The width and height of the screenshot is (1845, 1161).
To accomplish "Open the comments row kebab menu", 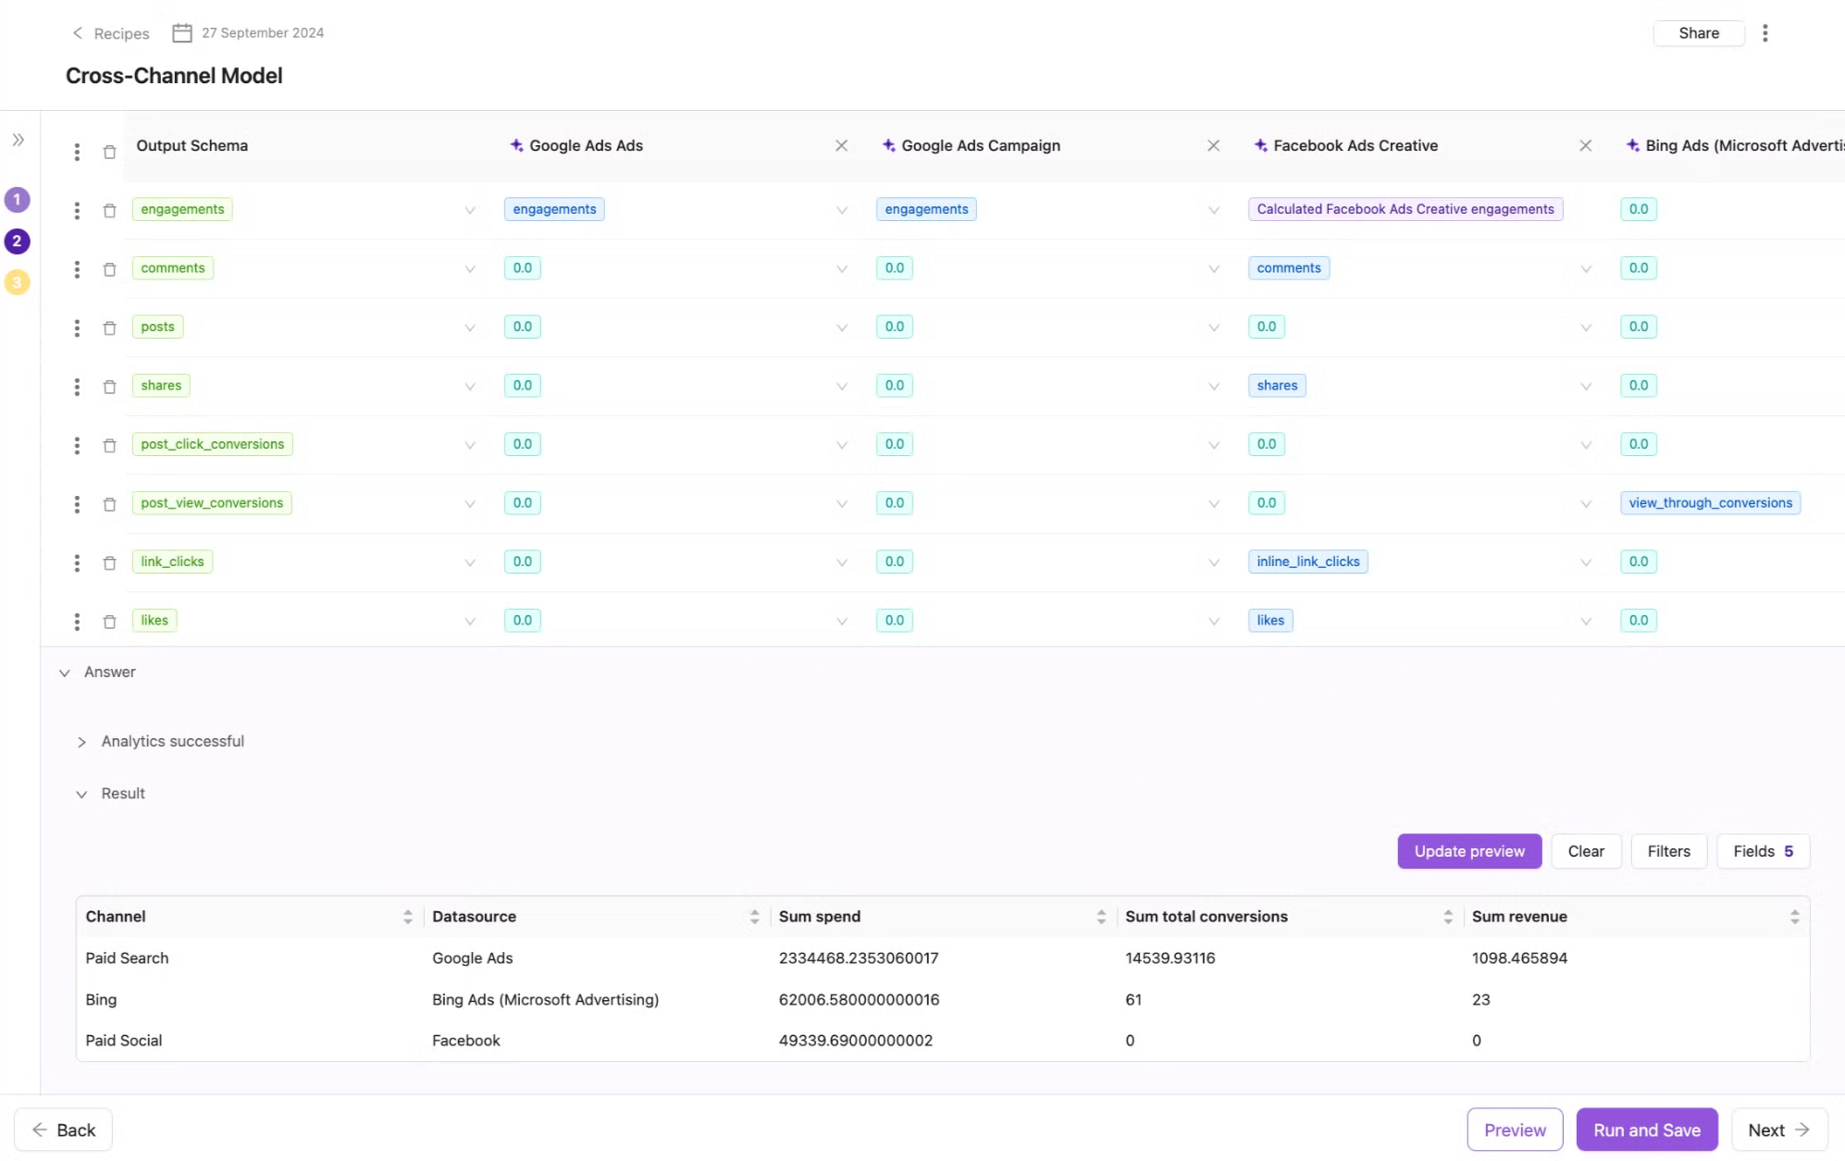I will click(x=77, y=269).
